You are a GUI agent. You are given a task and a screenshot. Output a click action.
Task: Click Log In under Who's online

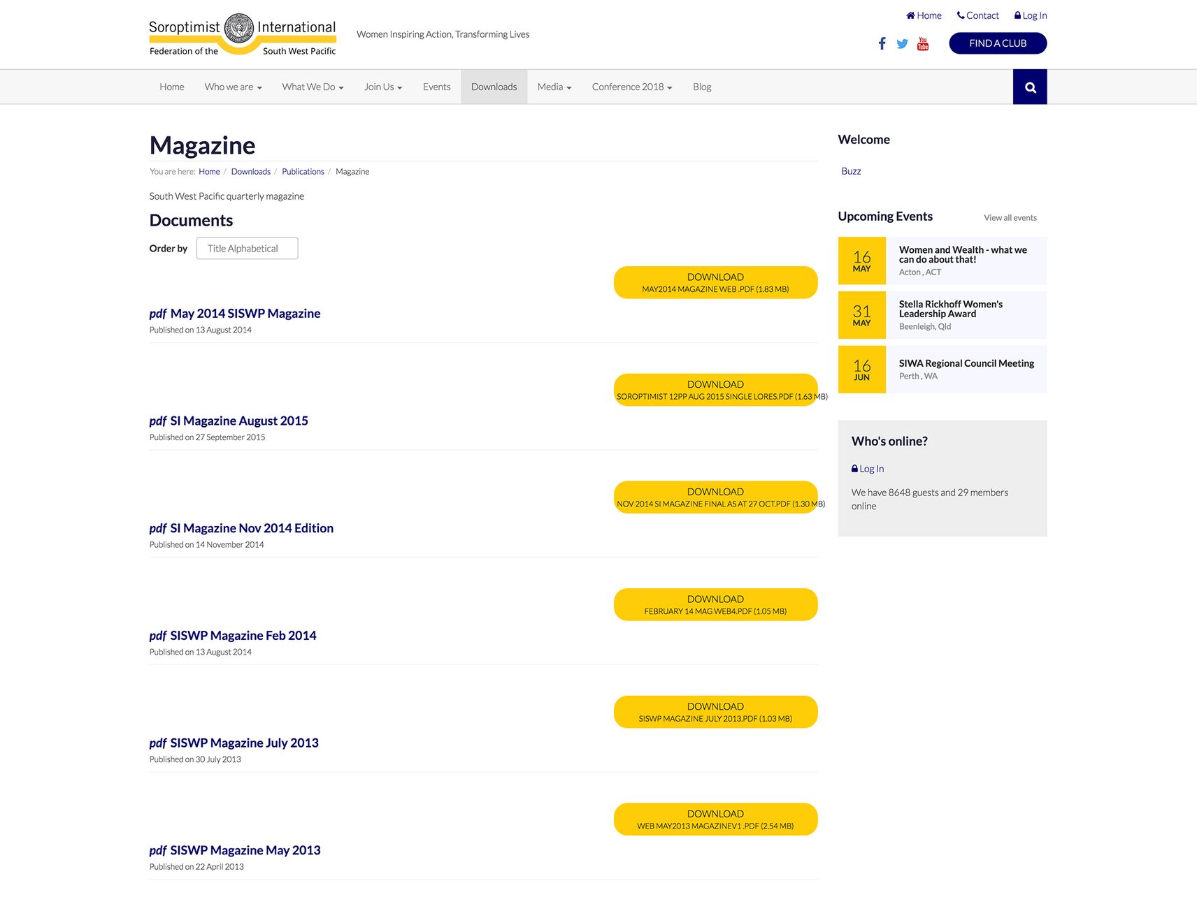click(868, 469)
